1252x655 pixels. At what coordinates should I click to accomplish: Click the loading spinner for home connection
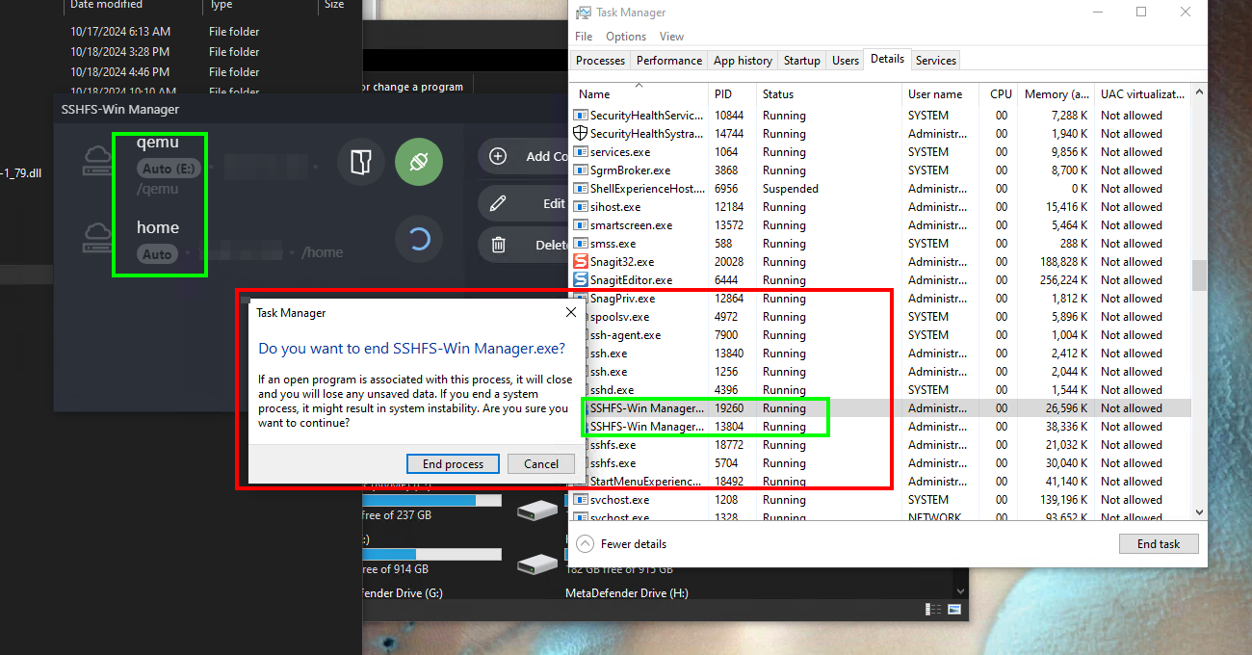(x=419, y=240)
